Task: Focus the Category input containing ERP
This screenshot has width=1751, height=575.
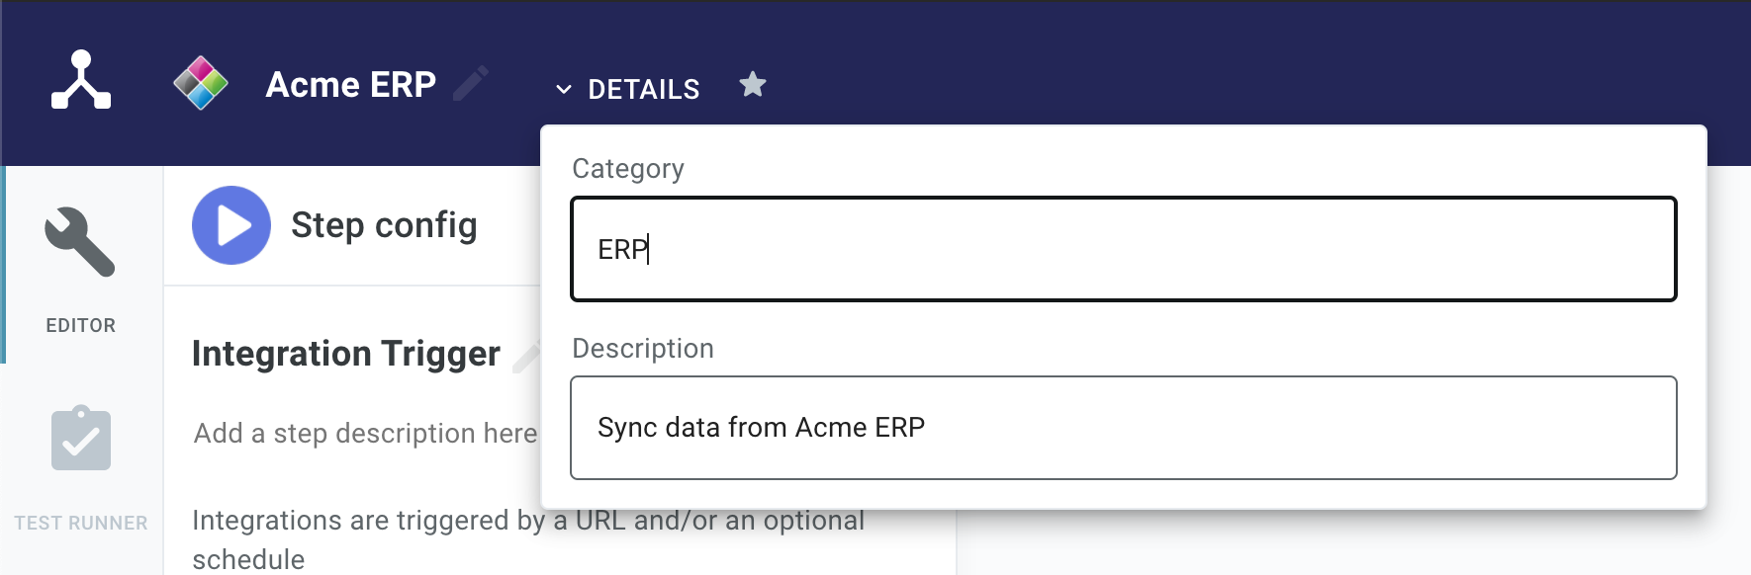Action: 1122,249
